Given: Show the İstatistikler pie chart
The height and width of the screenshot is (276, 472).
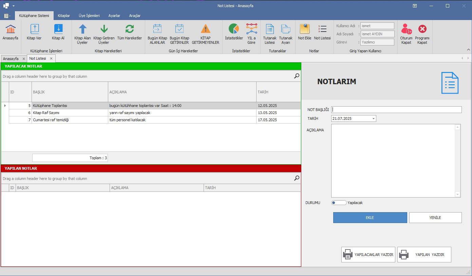Looking at the screenshot, I should [x=234, y=30].
